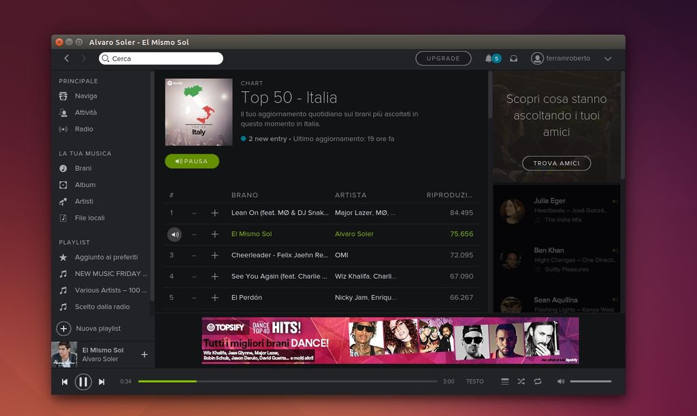
Task: Open the play queue list icon
Action: (x=504, y=382)
